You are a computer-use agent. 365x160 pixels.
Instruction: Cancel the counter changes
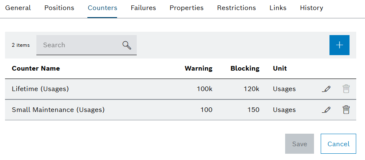point(338,144)
